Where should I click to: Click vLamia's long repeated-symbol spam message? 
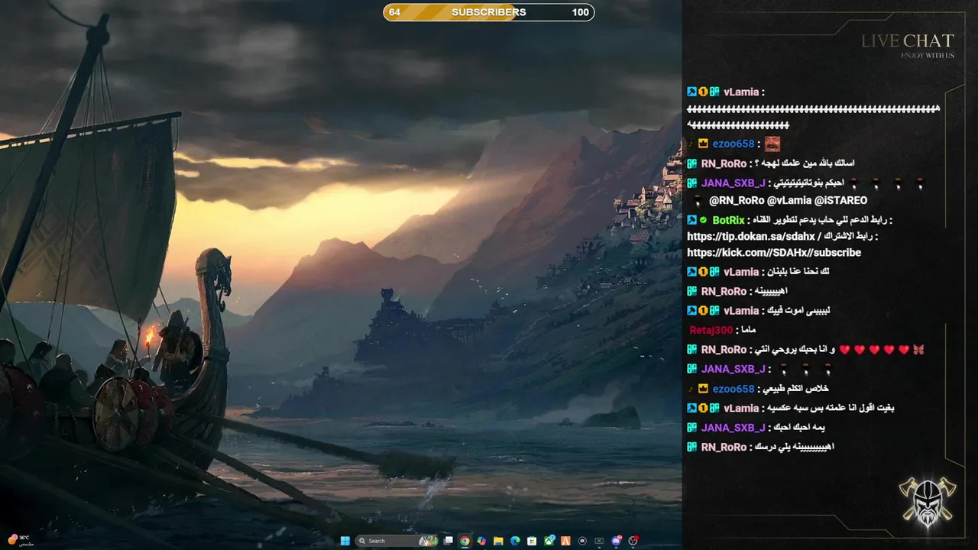813,117
